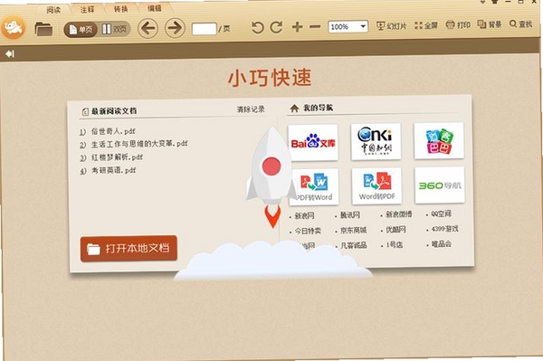
Task: Click the page number input box
Action: 205,29
